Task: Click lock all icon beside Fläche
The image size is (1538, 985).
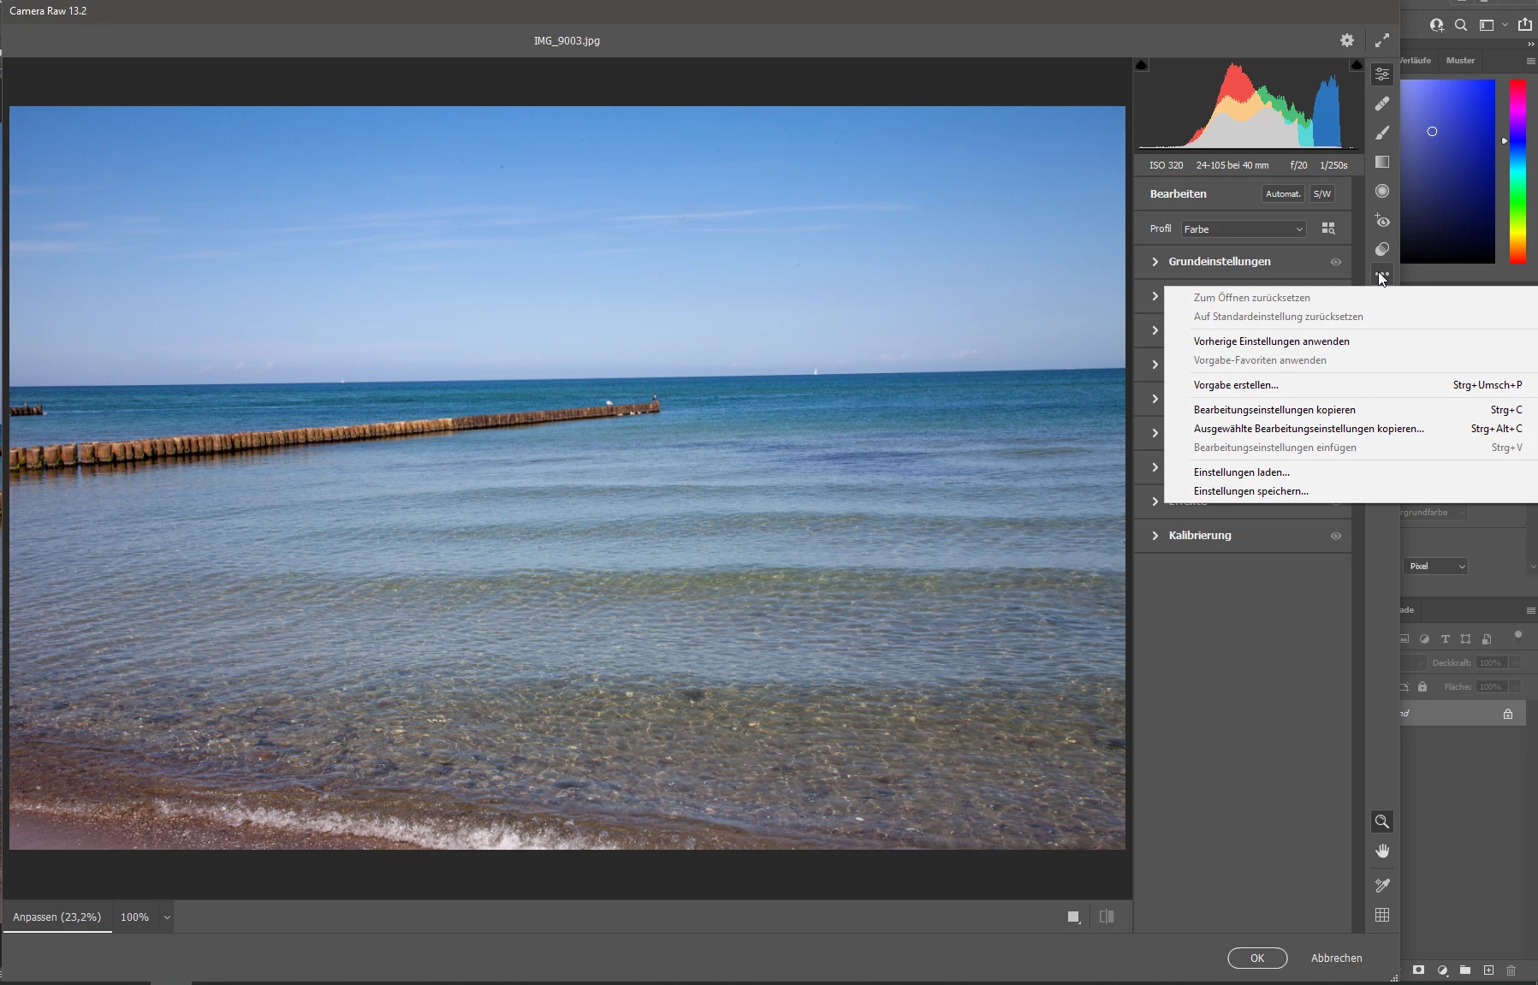Action: point(1422,686)
